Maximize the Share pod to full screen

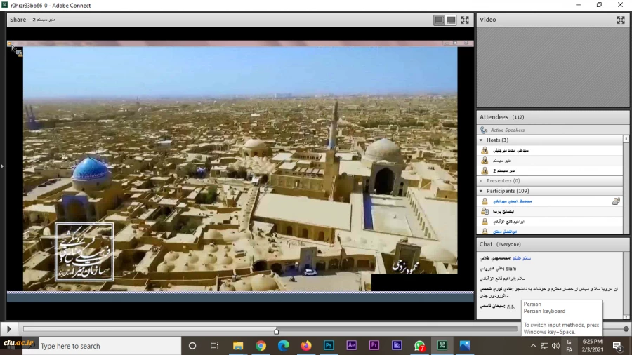[x=465, y=20]
